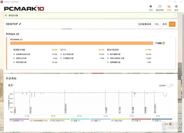Click the pencil icon next to DESKTOP
The height and width of the screenshot is (133, 184).
(x=20, y=24)
